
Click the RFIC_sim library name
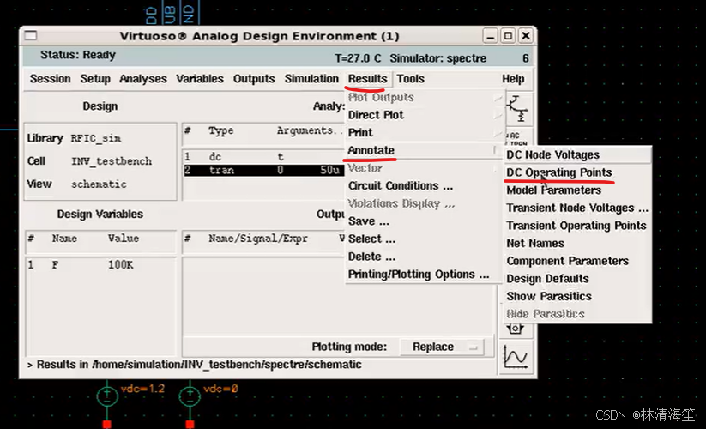click(96, 139)
